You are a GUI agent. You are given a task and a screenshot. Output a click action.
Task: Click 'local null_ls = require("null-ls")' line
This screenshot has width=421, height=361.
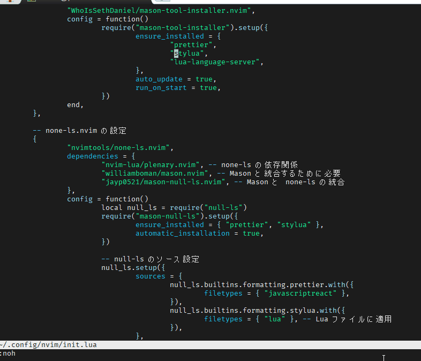click(x=174, y=207)
